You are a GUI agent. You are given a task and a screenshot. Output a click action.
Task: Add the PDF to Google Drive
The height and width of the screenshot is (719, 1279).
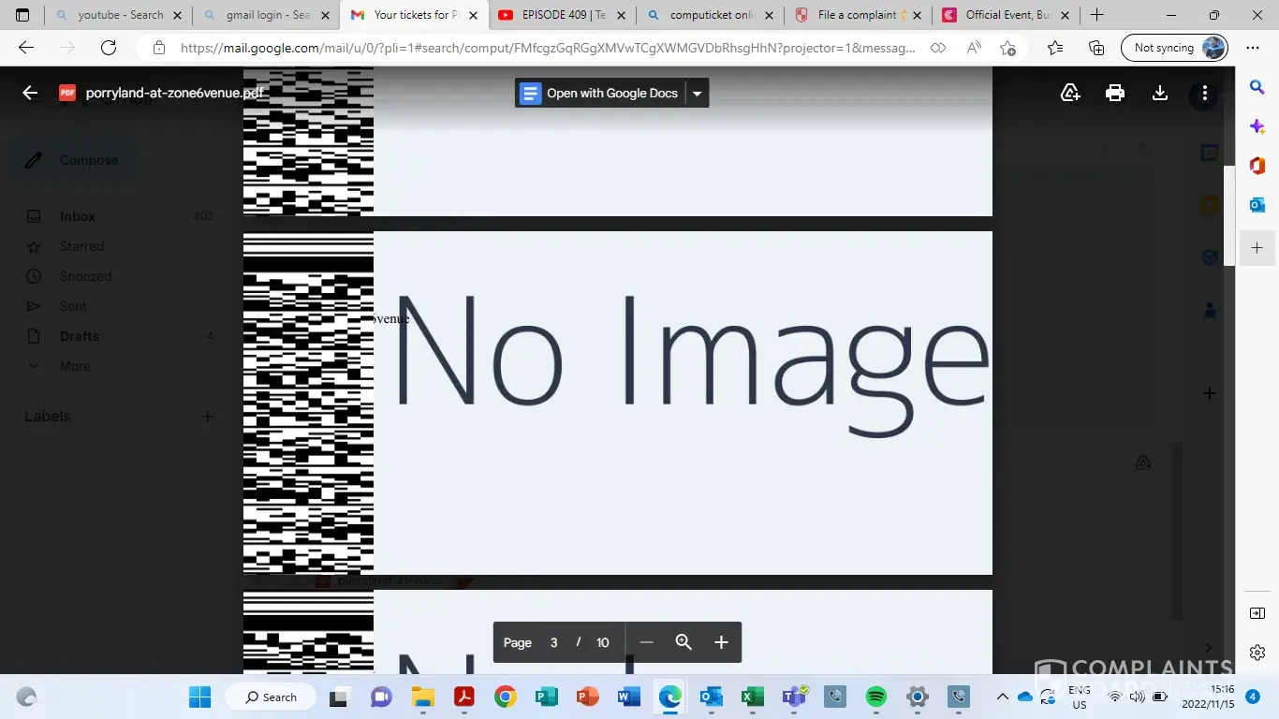tap(1070, 93)
